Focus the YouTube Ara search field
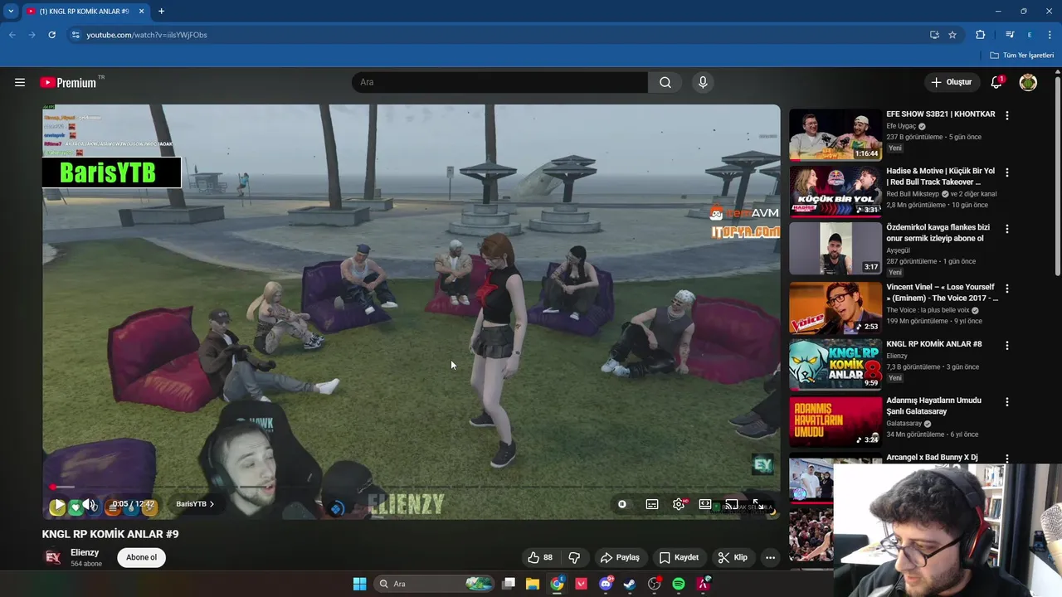The width and height of the screenshot is (1062, 597). point(499,82)
